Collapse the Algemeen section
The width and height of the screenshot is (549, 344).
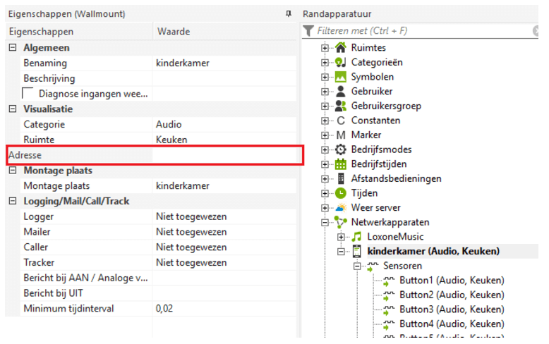(12, 48)
